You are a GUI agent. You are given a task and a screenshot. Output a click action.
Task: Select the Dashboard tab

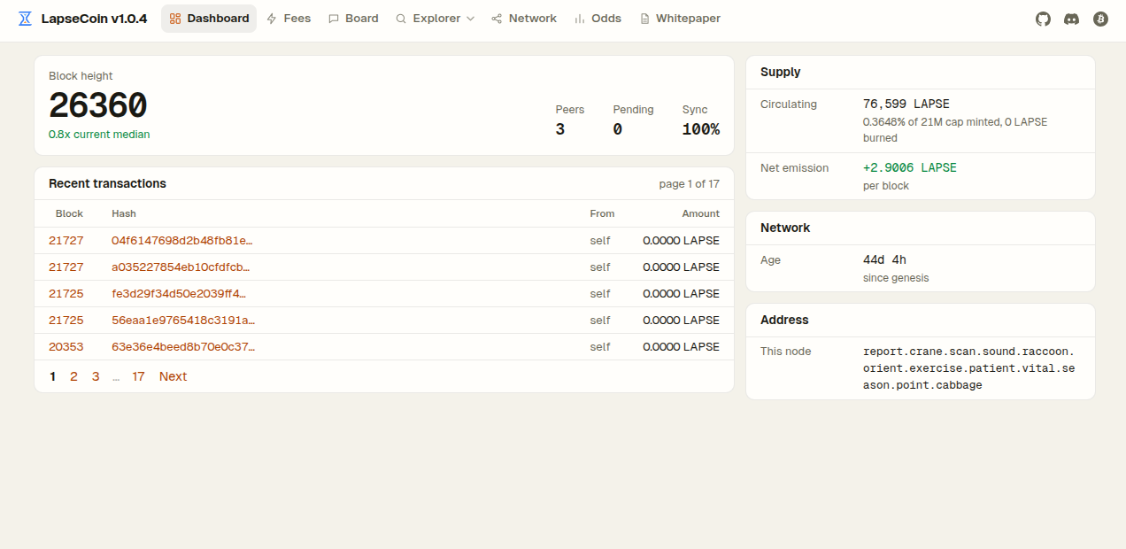pos(209,19)
